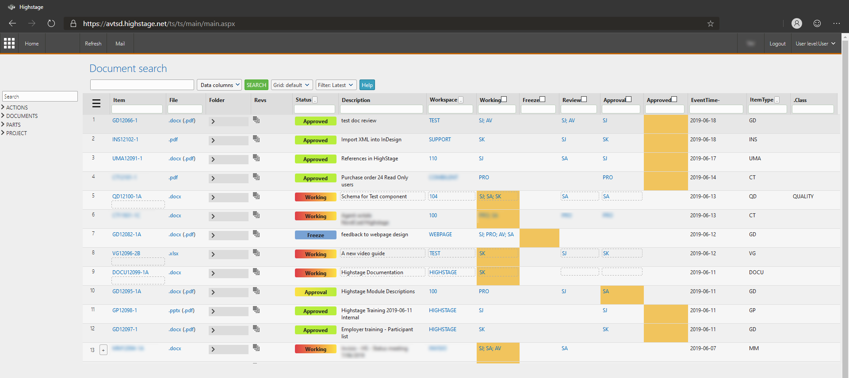Open folder arrow for GD12066-1
The image size is (849, 378).
click(213, 121)
